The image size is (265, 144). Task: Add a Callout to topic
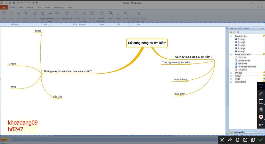tap(57, 15)
